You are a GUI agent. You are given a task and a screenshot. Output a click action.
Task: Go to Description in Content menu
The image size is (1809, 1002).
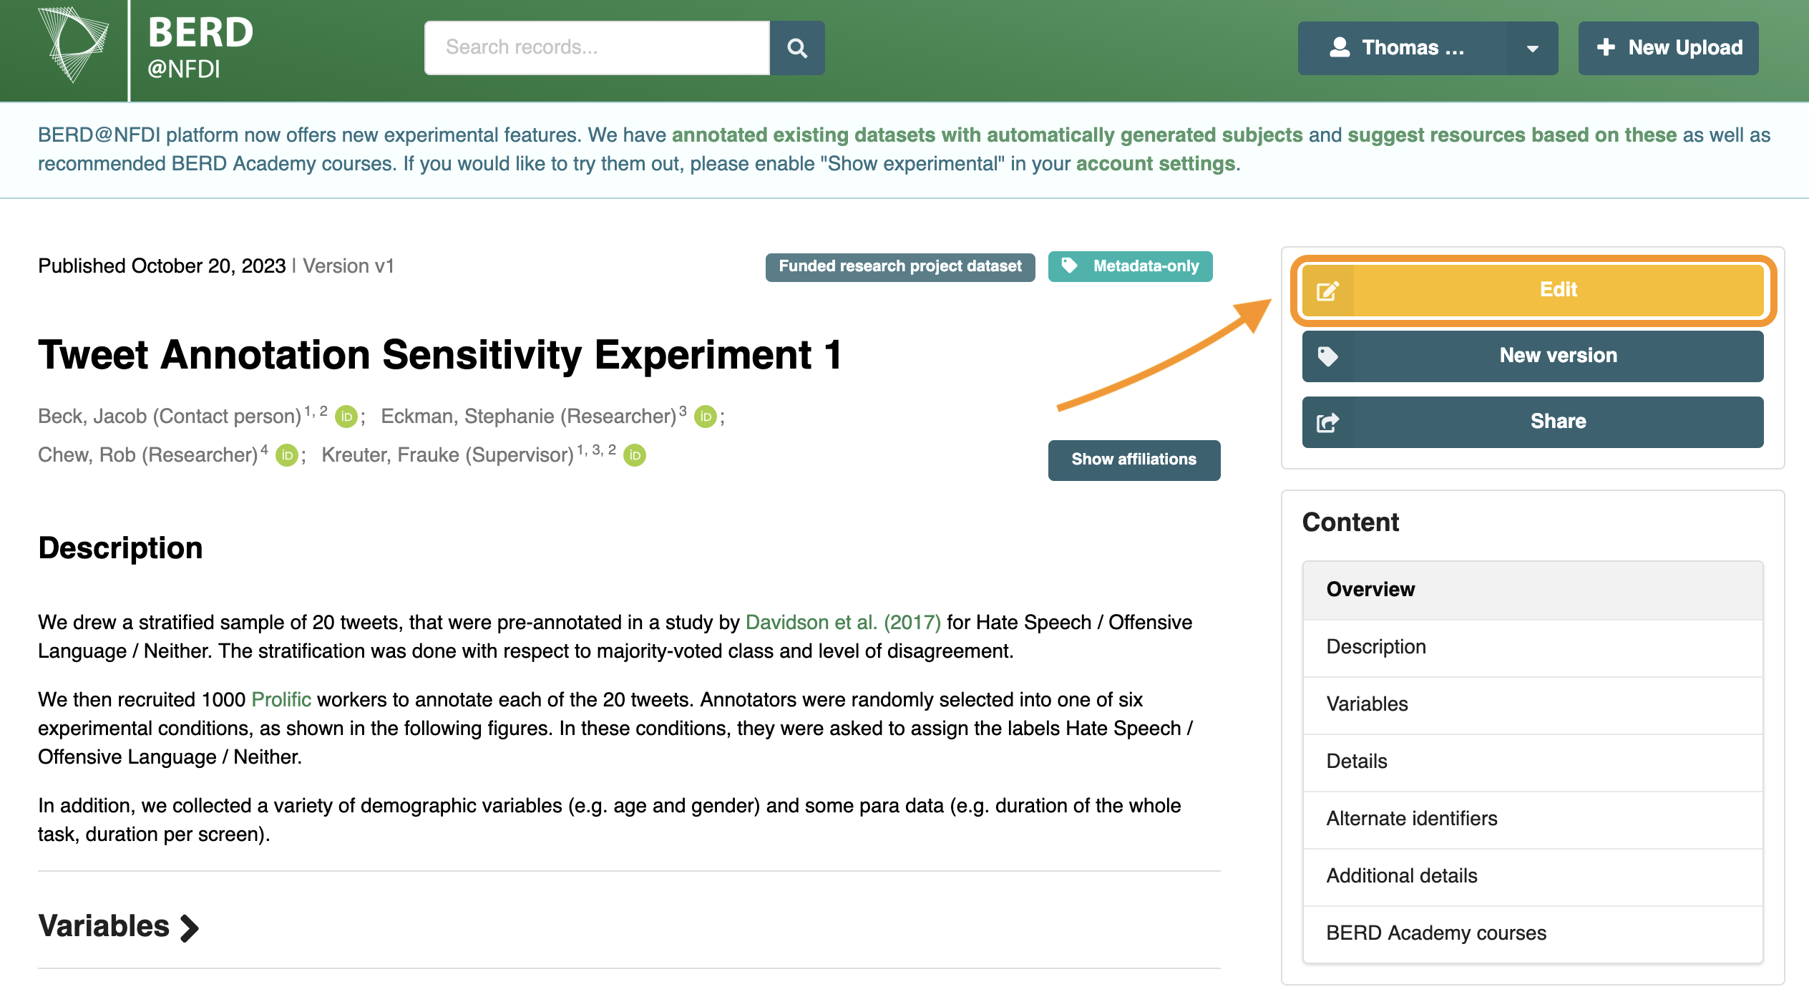1533,647
